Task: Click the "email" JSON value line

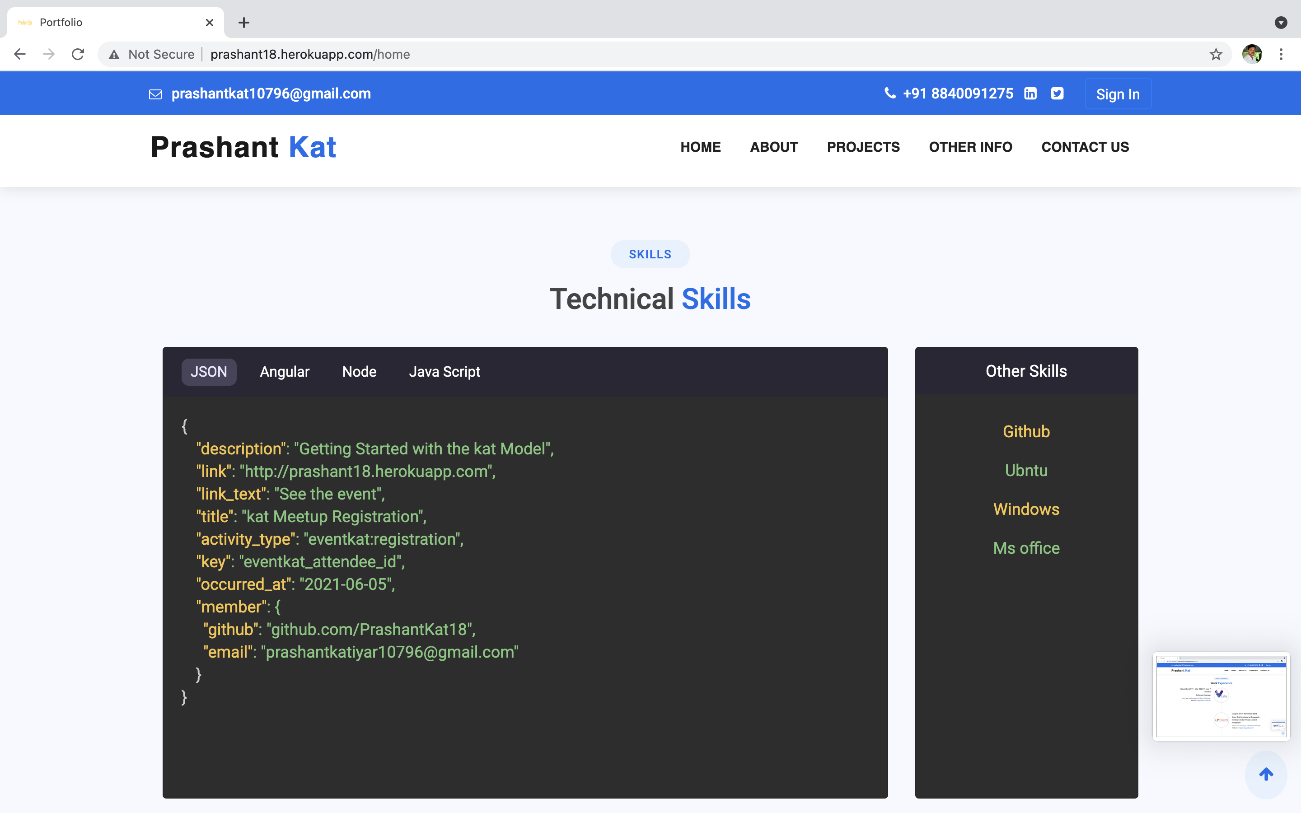Action: [361, 652]
